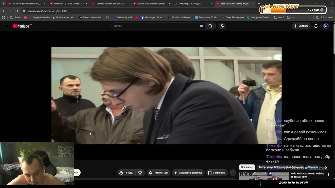
Task: Switch to the 'Wizard of Oz Disco' tab
Action: pyautogui.click(x=69, y=4)
